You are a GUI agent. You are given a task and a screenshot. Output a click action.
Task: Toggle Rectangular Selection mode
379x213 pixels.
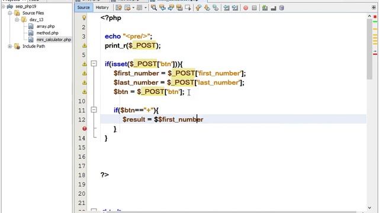188,8
